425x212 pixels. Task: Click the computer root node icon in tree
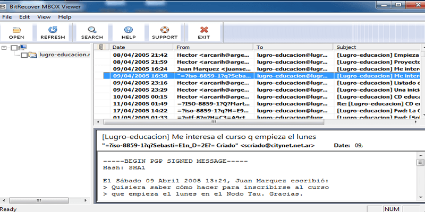click(22, 48)
